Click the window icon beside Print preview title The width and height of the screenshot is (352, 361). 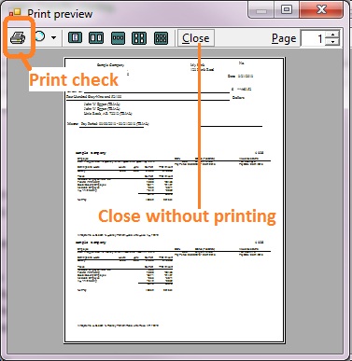(15, 13)
